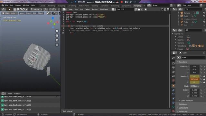
Task: Create new text datablock icon
Action: click(x=136, y=9)
